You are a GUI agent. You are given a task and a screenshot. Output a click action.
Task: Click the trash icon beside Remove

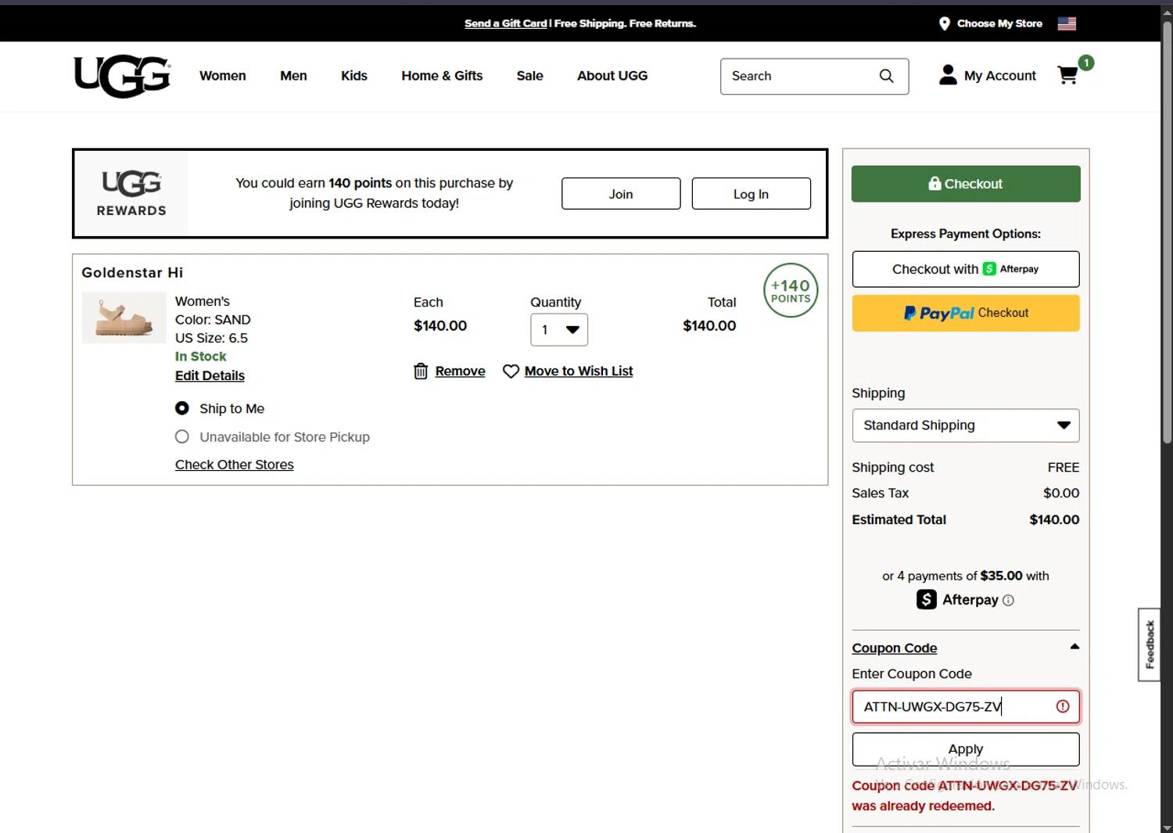(421, 371)
